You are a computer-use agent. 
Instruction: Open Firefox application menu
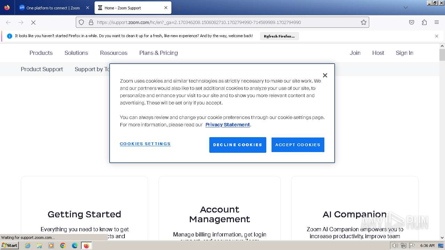click(437, 22)
